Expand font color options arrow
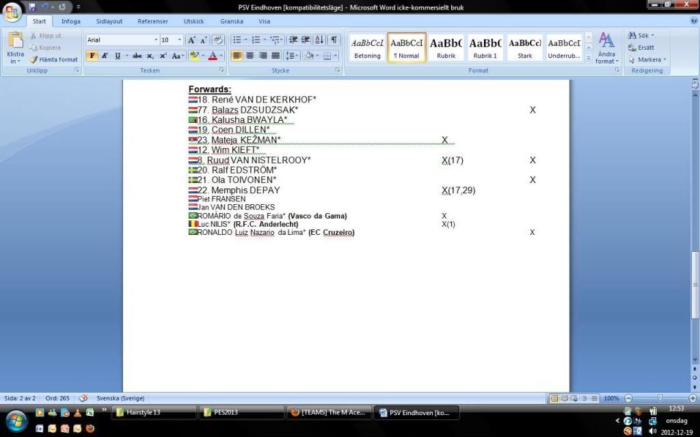Screen dimensions: 700x437 point(221,56)
